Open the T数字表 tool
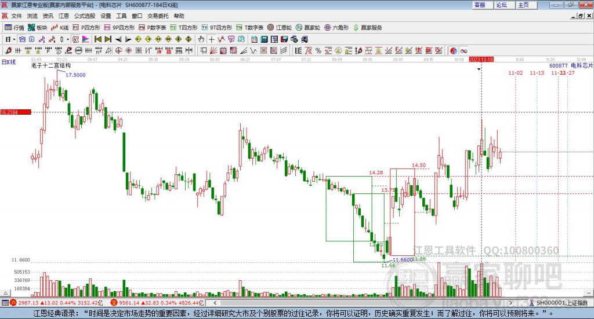594x319 pixels. point(249,28)
